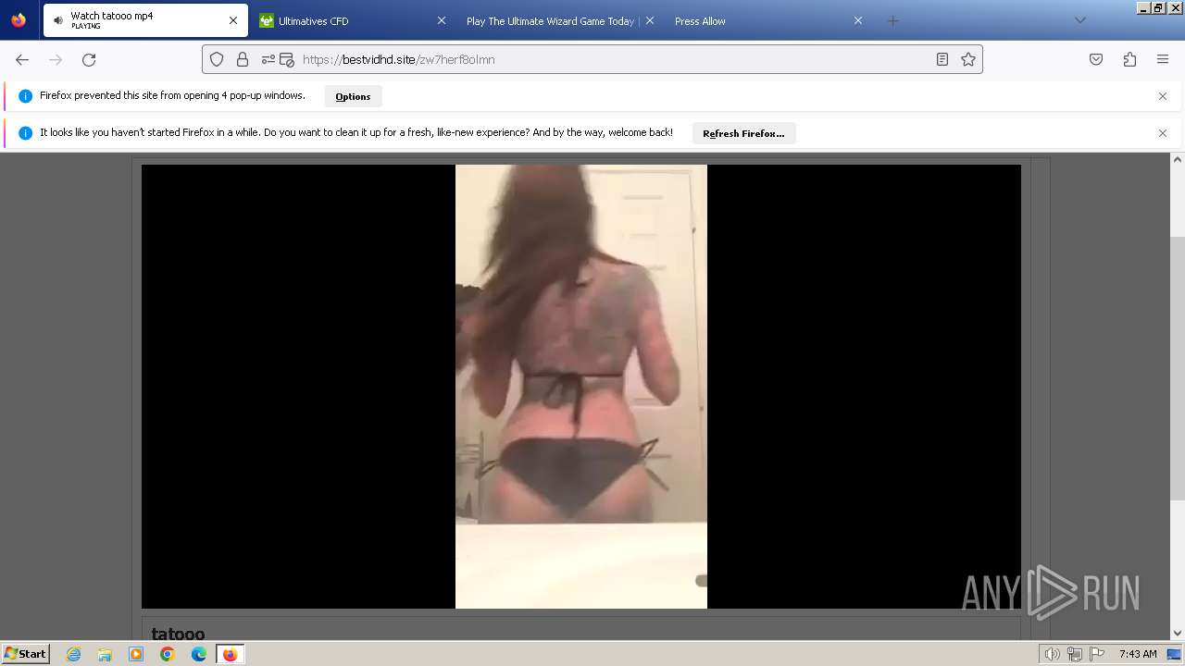Open the network status tray icon
The image size is (1185, 666).
[x=1075, y=654]
